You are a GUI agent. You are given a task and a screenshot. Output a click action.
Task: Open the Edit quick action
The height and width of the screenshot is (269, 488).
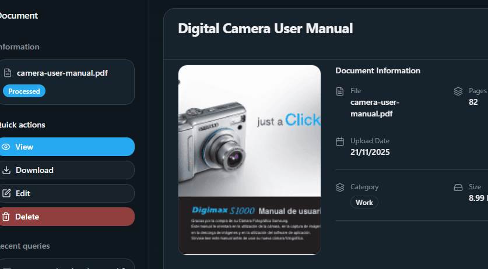pyautogui.click(x=66, y=193)
